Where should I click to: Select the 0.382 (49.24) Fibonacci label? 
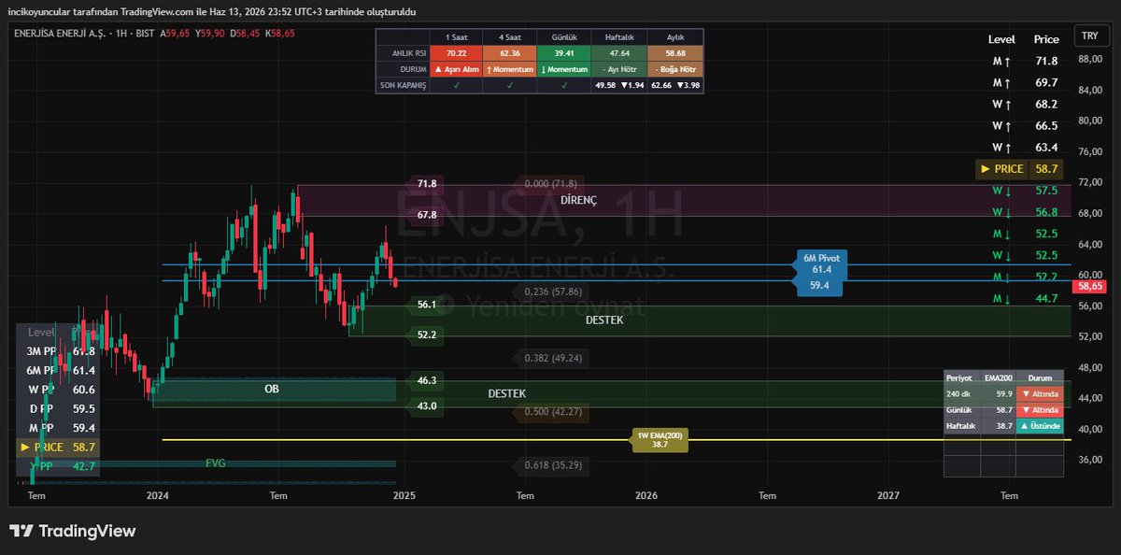pyautogui.click(x=554, y=358)
